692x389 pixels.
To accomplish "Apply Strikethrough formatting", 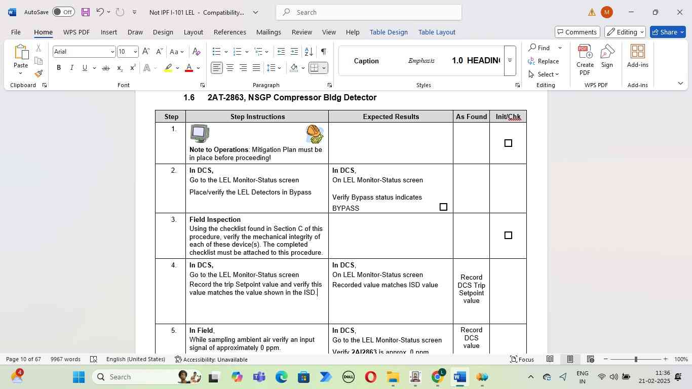I will (x=106, y=68).
